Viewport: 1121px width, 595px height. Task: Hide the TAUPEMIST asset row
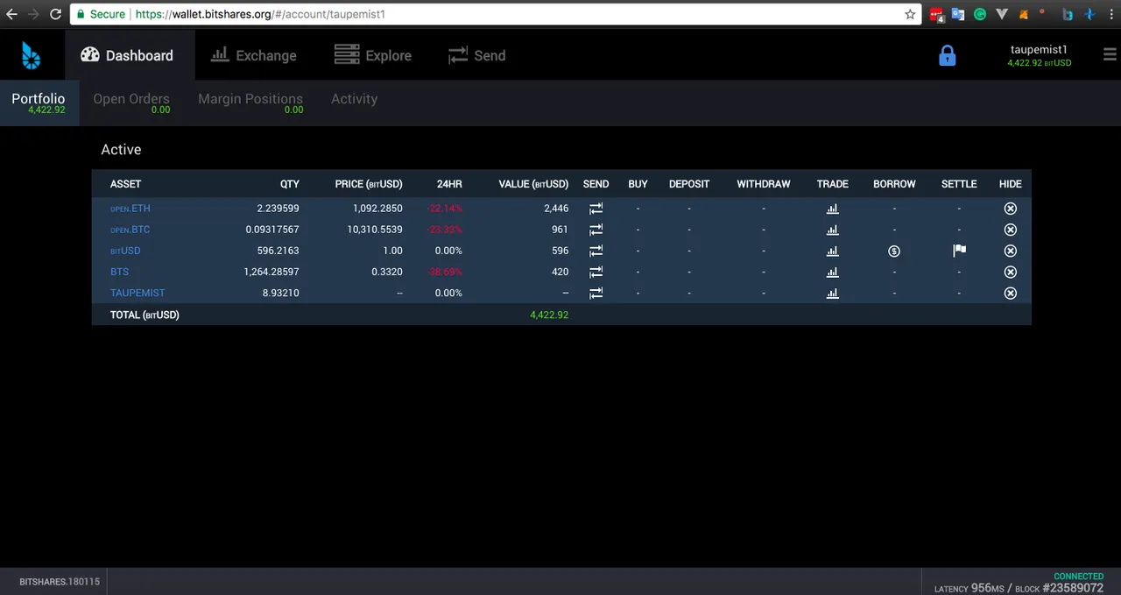click(x=1010, y=293)
